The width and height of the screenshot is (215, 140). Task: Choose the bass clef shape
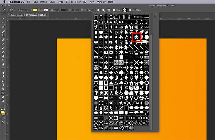tap(96, 27)
